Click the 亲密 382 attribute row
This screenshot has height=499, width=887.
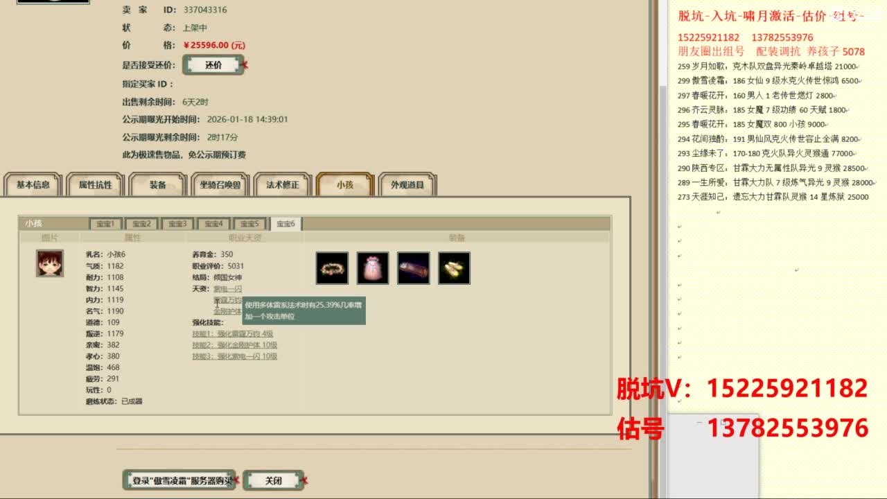(103, 345)
